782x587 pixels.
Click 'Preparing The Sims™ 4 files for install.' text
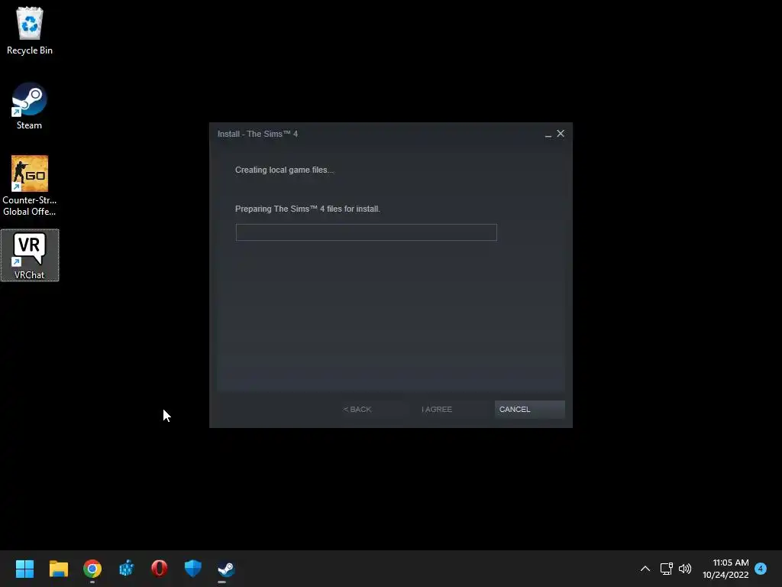click(x=307, y=209)
